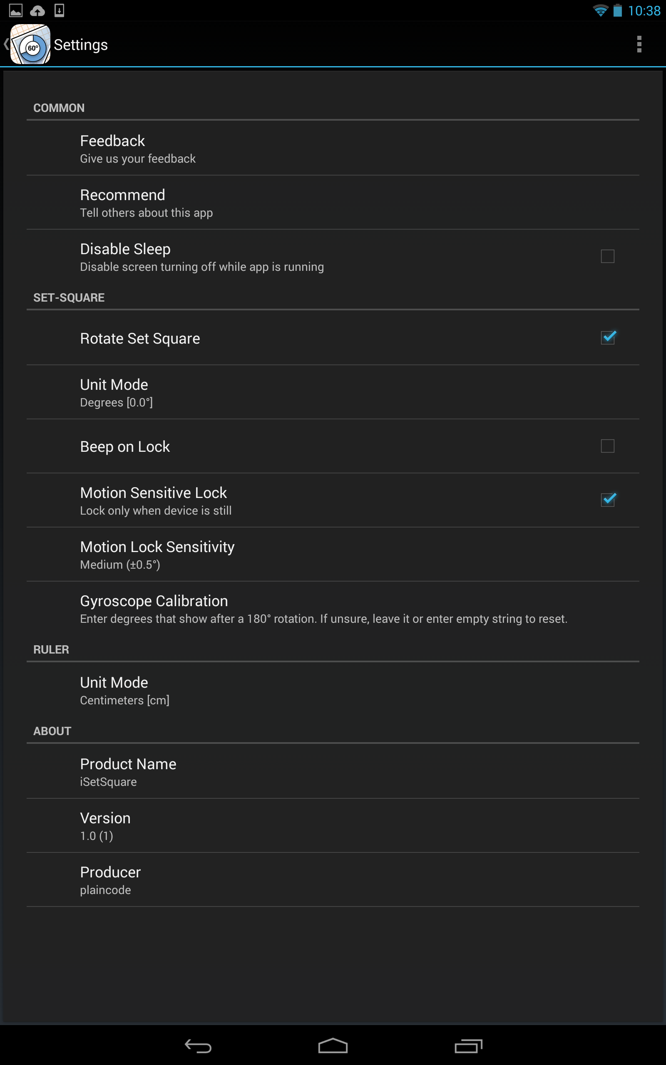Tap the picture notification icon
This screenshot has width=666, height=1065.
(16, 10)
